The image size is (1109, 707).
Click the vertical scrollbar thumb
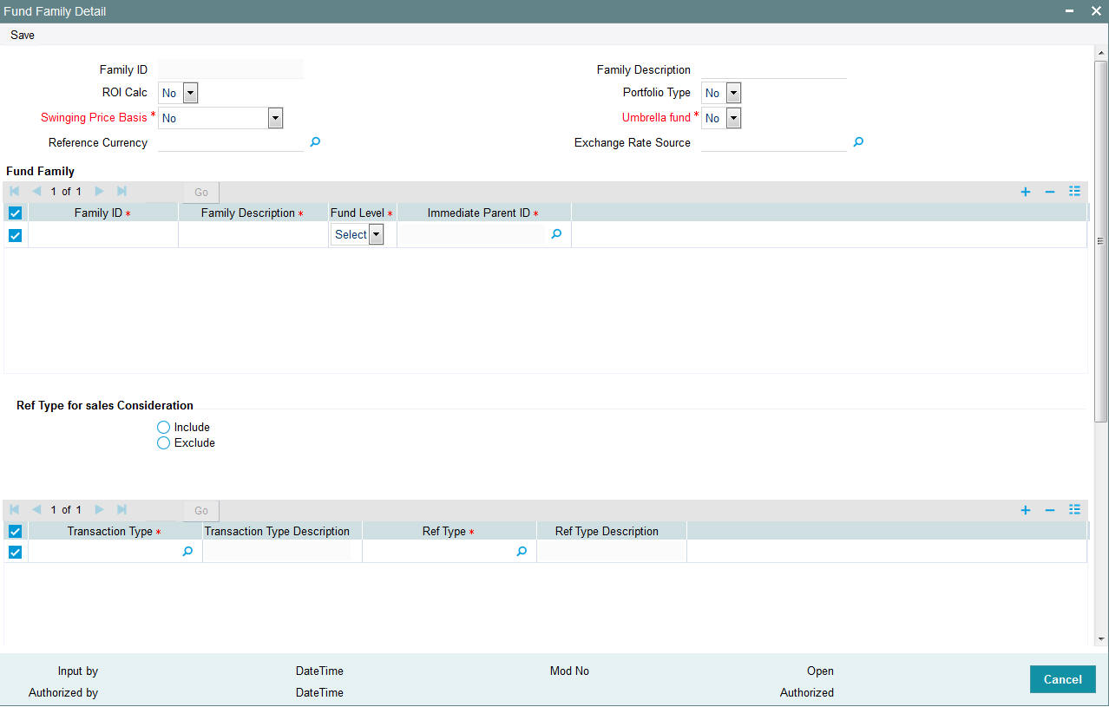click(x=1101, y=241)
